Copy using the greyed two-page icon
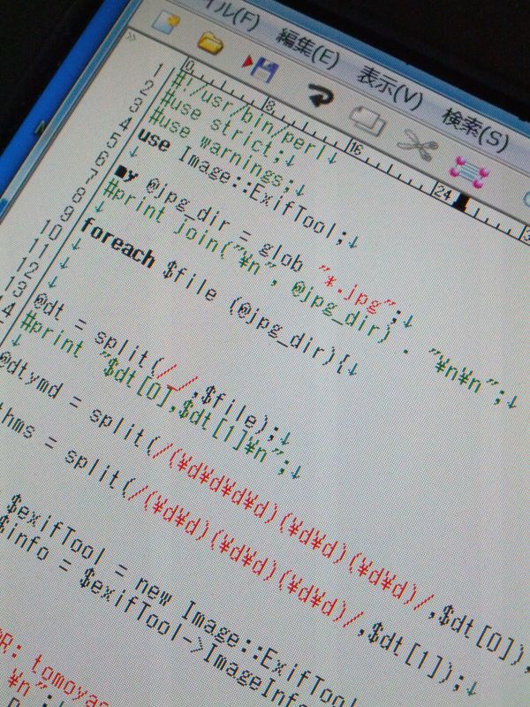 (x=368, y=119)
